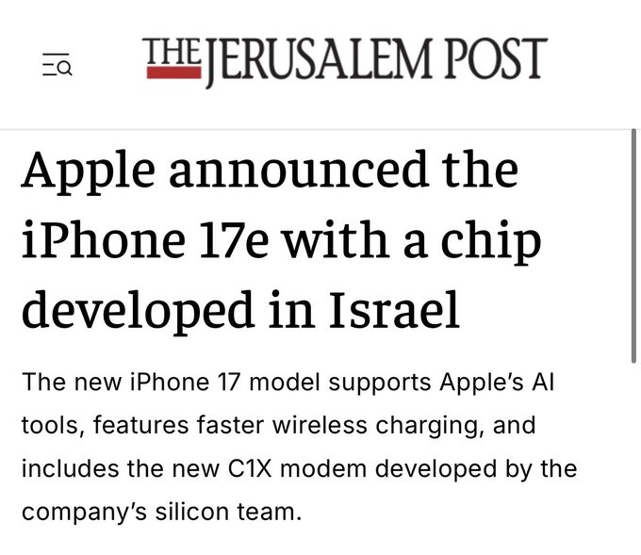The height and width of the screenshot is (555, 641).
Task: Click 'Apple's AI' in the summary
Action: tap(497, 383)
